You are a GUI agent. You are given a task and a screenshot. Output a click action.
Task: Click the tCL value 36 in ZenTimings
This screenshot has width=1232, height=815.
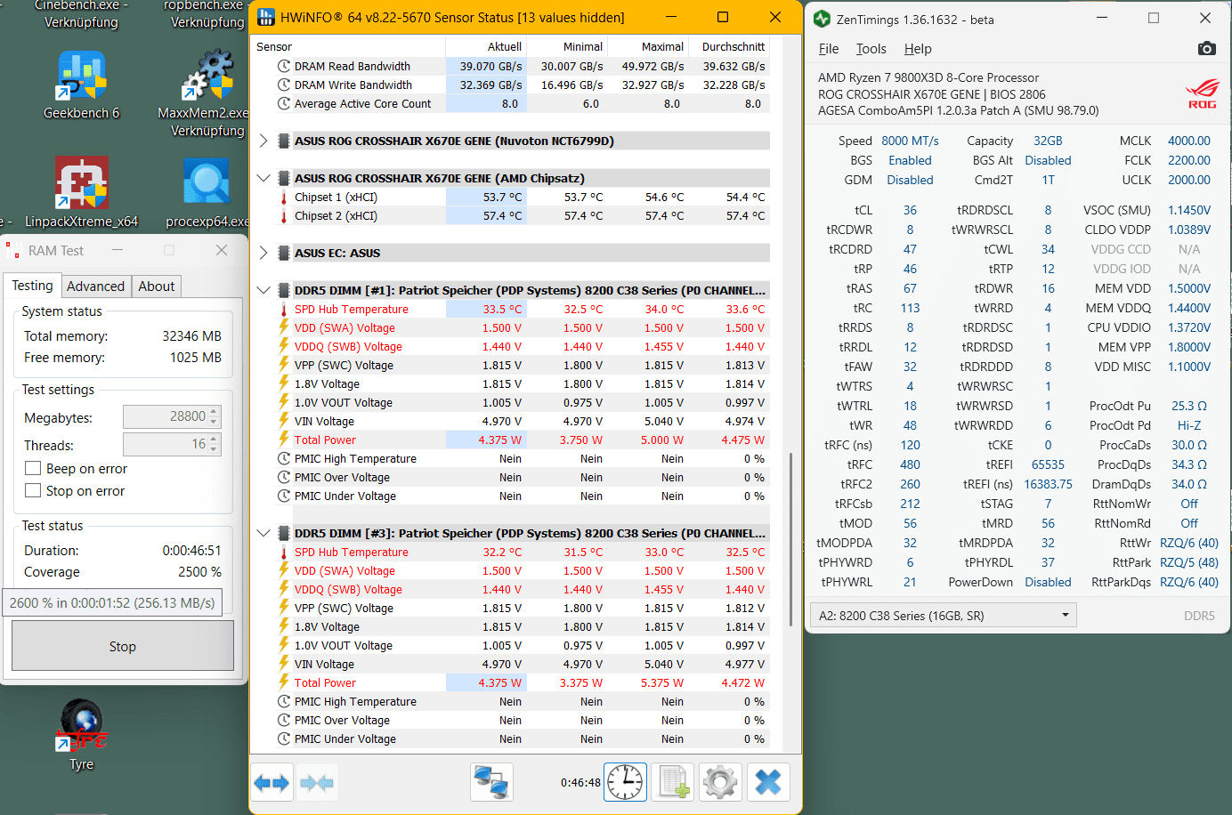(x=910, y=210)
